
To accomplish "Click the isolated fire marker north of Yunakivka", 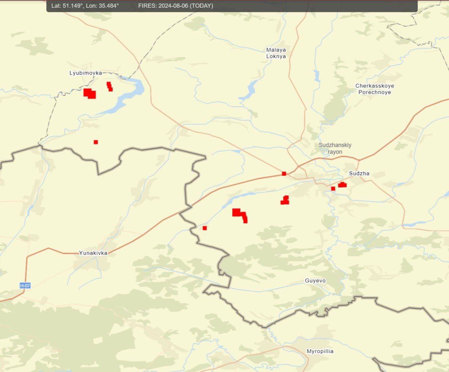I will pos(96,142).
